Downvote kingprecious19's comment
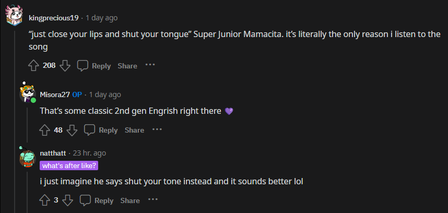448x213 pixels. (x=65, y=66)
